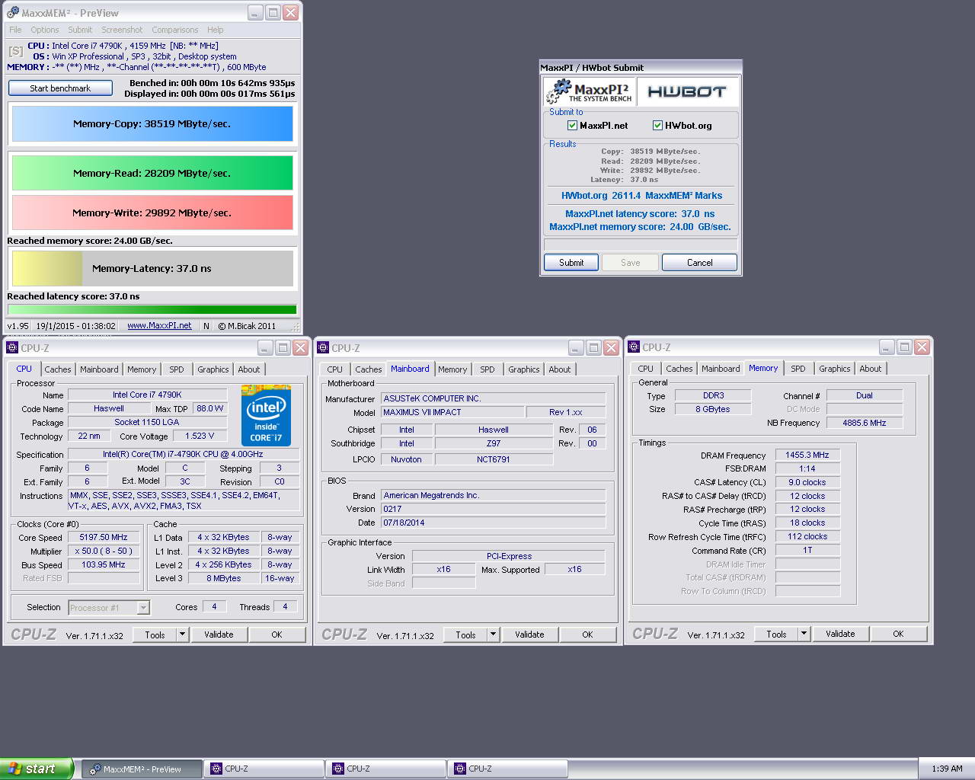Click the CPU-Z Mainboard window title icon
975x780 pixels.
(323, 348)
